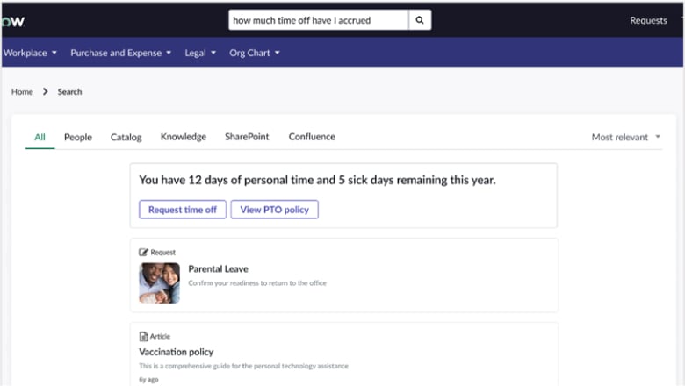Click the '6y ago' timestamp
This screenshot has height=386, width=685.
148,380
